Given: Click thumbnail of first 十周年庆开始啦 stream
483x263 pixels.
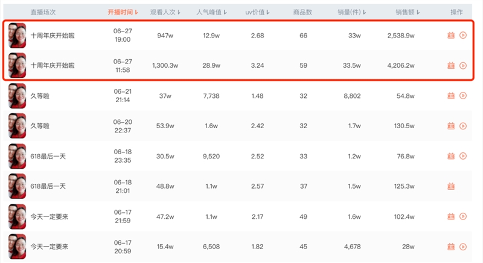Looking at the screenshot, I should 18,36.
